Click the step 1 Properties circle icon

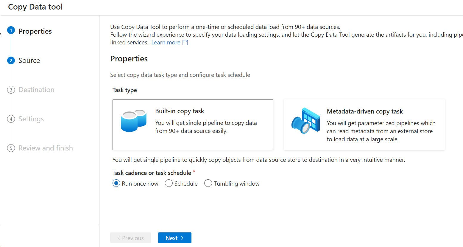(11, 30)
